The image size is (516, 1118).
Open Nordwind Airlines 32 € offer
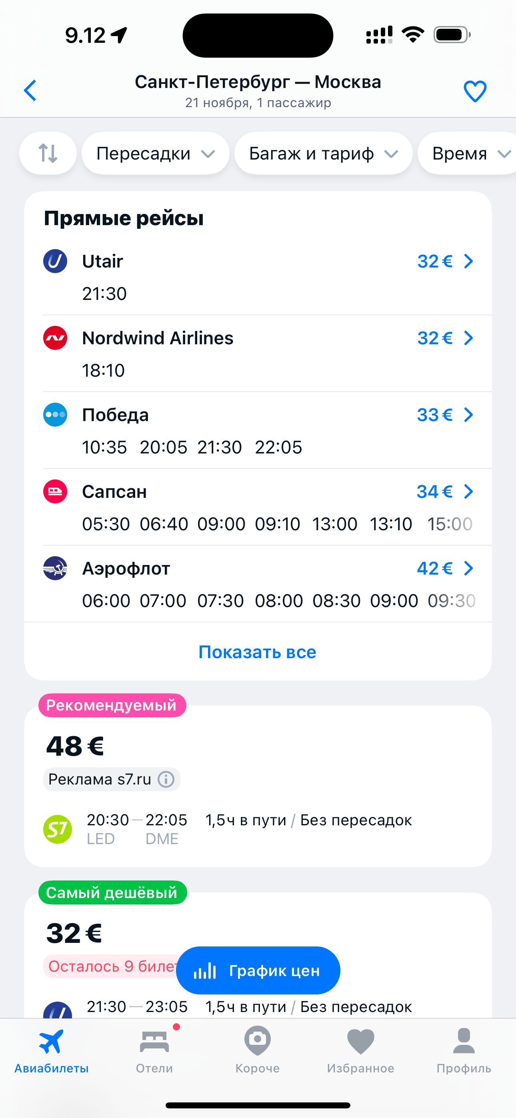[x=444, y=338]
